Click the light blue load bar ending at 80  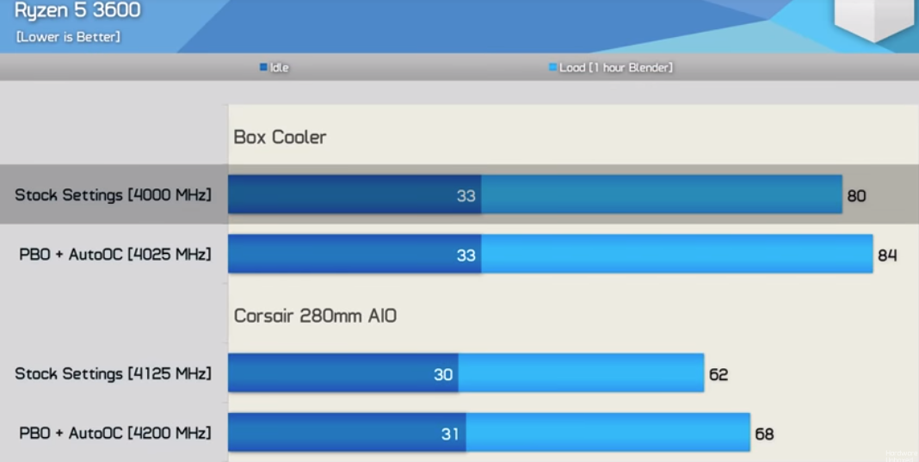(662, 194)
